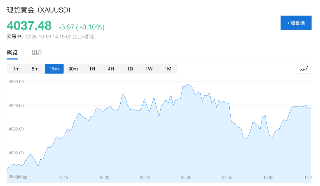This screenshot has height=186, width=320.
Task: Click the 16:00 time axis marker
Action: 104,178
